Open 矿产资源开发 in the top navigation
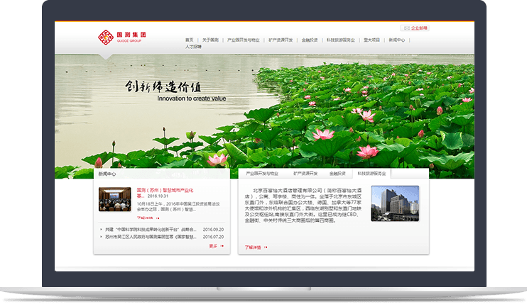Screen dimensions: 527x304 coord(281,40)
